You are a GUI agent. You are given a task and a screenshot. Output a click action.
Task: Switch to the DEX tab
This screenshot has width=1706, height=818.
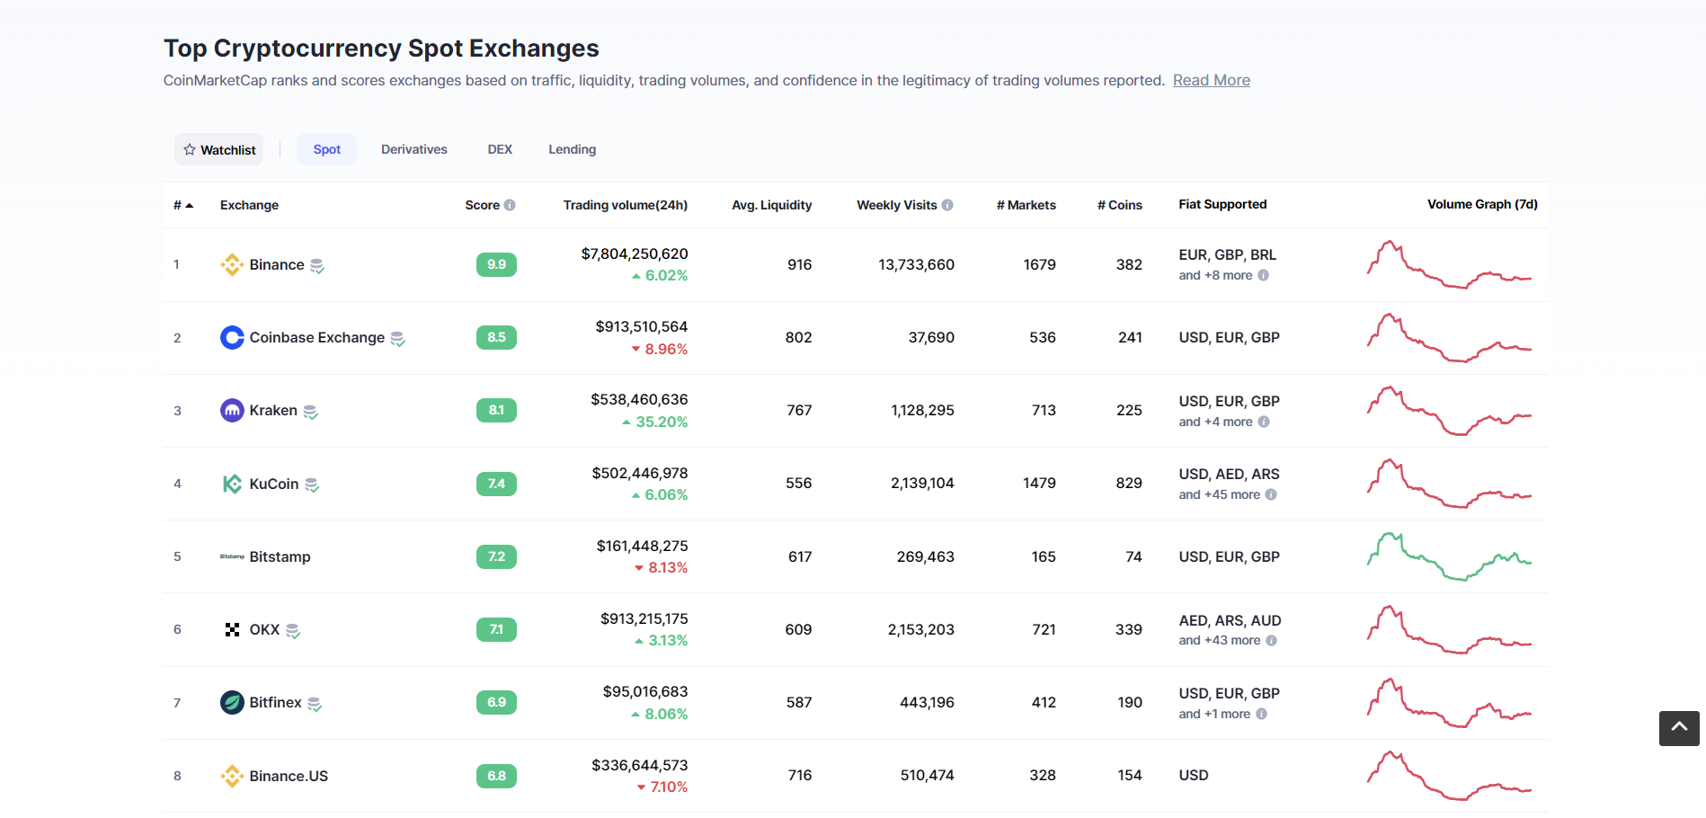point(500,149)
